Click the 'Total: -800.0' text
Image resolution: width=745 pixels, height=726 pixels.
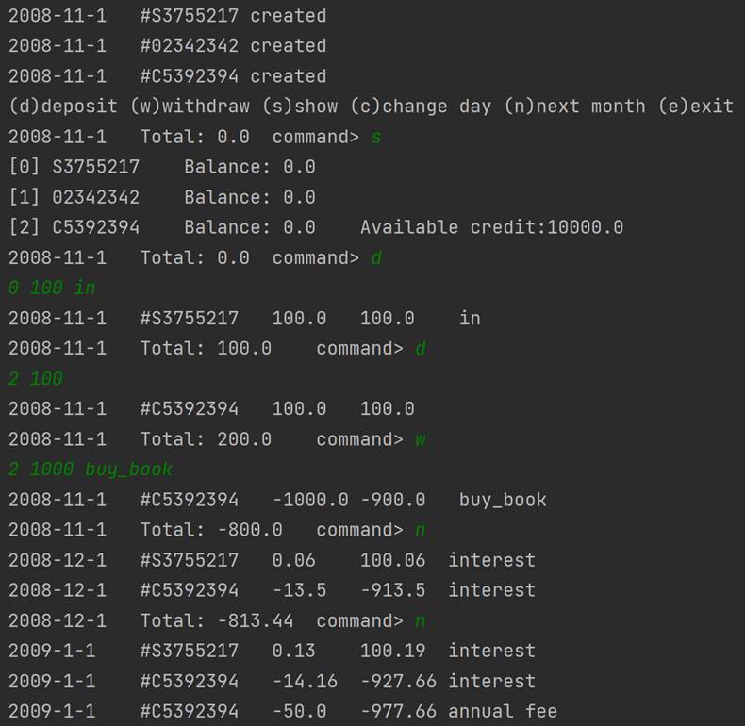(210, 530)
